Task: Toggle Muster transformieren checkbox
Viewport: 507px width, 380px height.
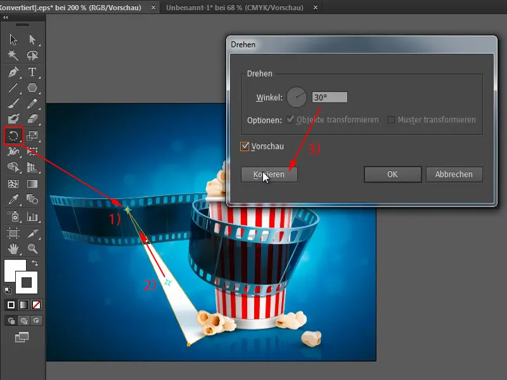Action: coord(391,120)
